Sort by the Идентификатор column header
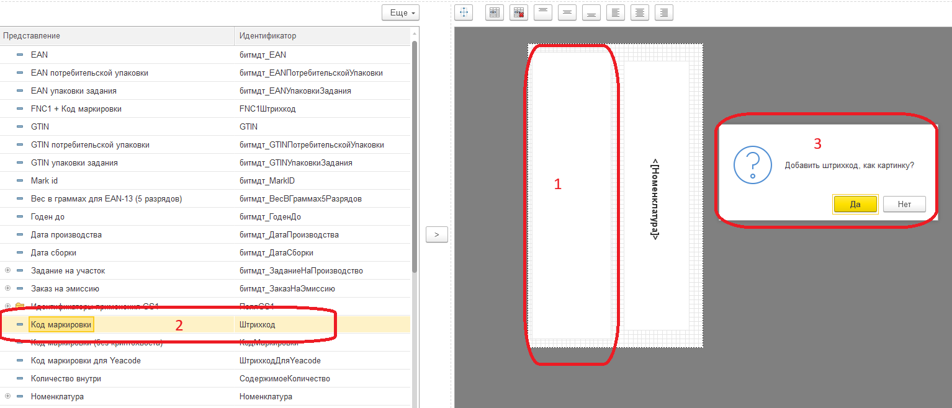 click(323, 36)
